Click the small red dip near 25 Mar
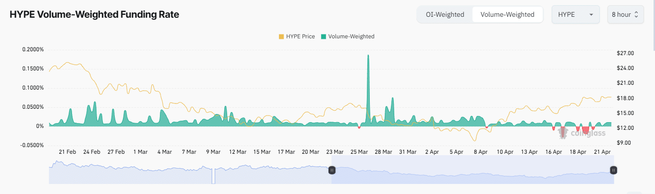The image size is (655, 194). [x=359, y=127]
